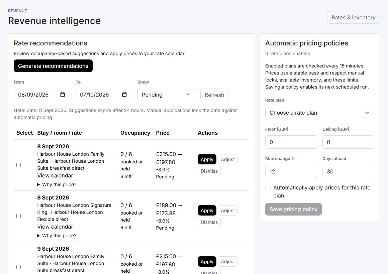Viewport: 388px width, 274px height.
Task: Select the 8 Sept Family Suite recommendation checkbox
Action: tap(18, 165)
